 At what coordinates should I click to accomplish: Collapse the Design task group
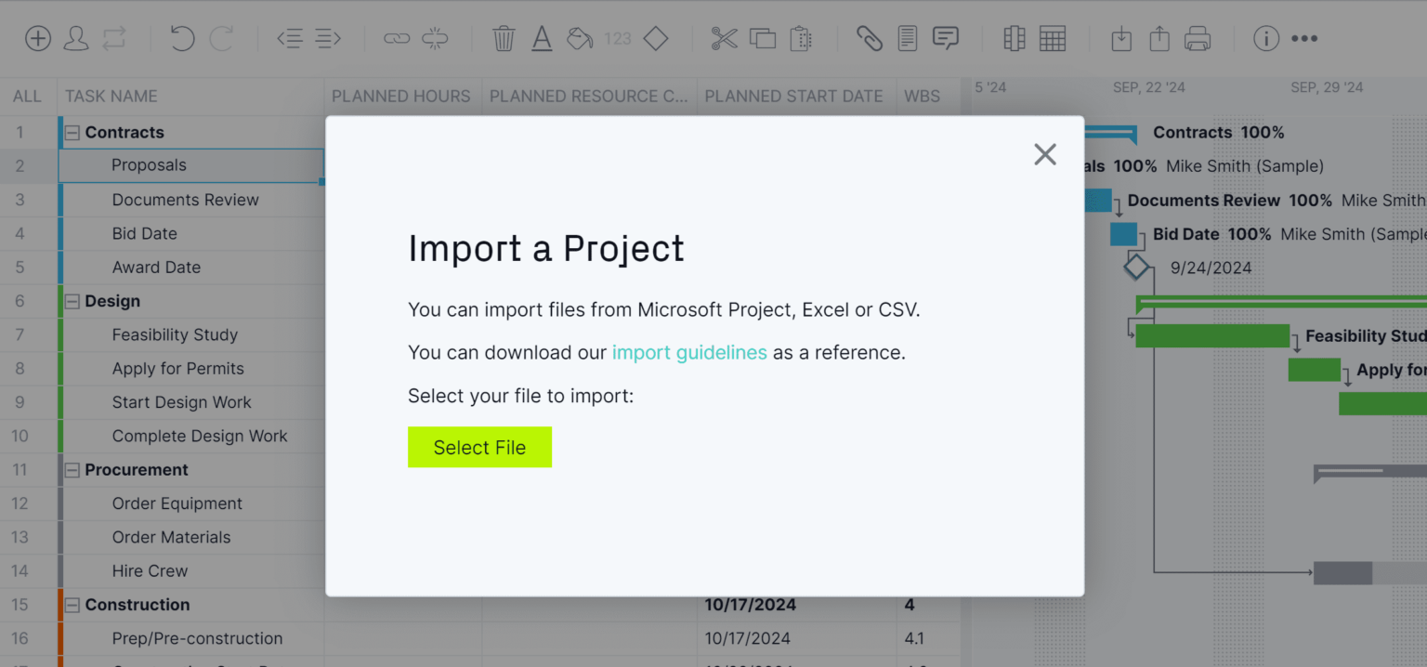point(72,301)
